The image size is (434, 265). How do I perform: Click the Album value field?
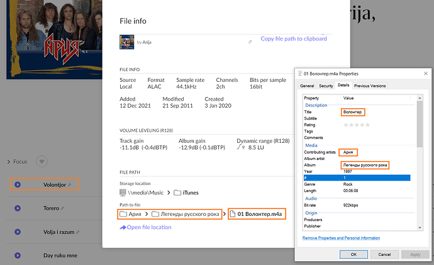pos(365,165)
